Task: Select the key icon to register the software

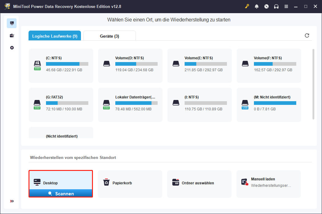Action: pyautogui.click(x=247, y=6)
